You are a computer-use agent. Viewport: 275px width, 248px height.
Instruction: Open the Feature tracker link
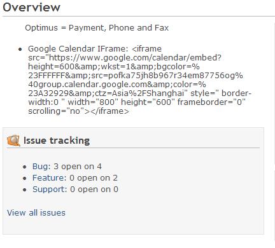[49, 178]
